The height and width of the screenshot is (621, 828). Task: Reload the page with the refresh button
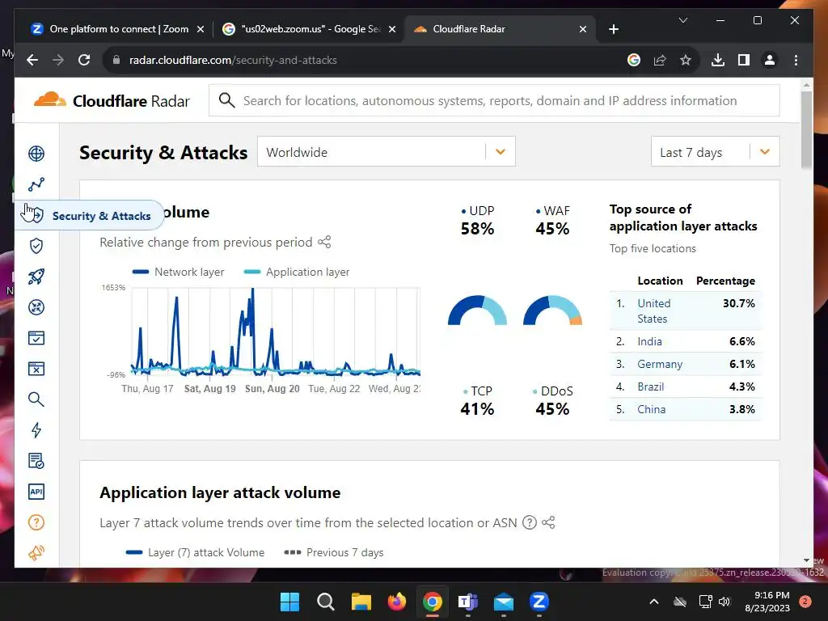pyautogui.click(x=84, y=60)
